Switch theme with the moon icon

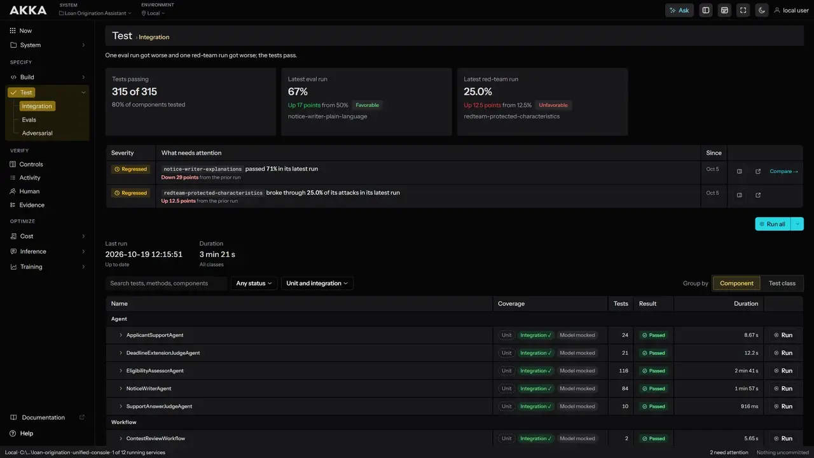[x=762, y=10]
